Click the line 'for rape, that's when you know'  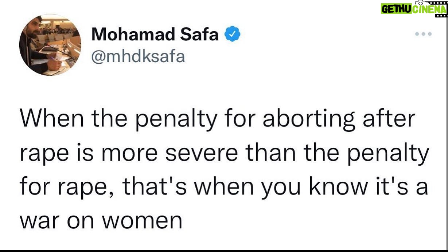224,186
